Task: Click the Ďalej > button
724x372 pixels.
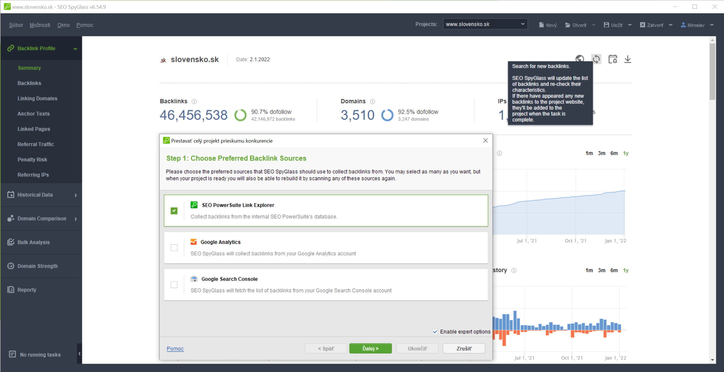Action: 370,349
